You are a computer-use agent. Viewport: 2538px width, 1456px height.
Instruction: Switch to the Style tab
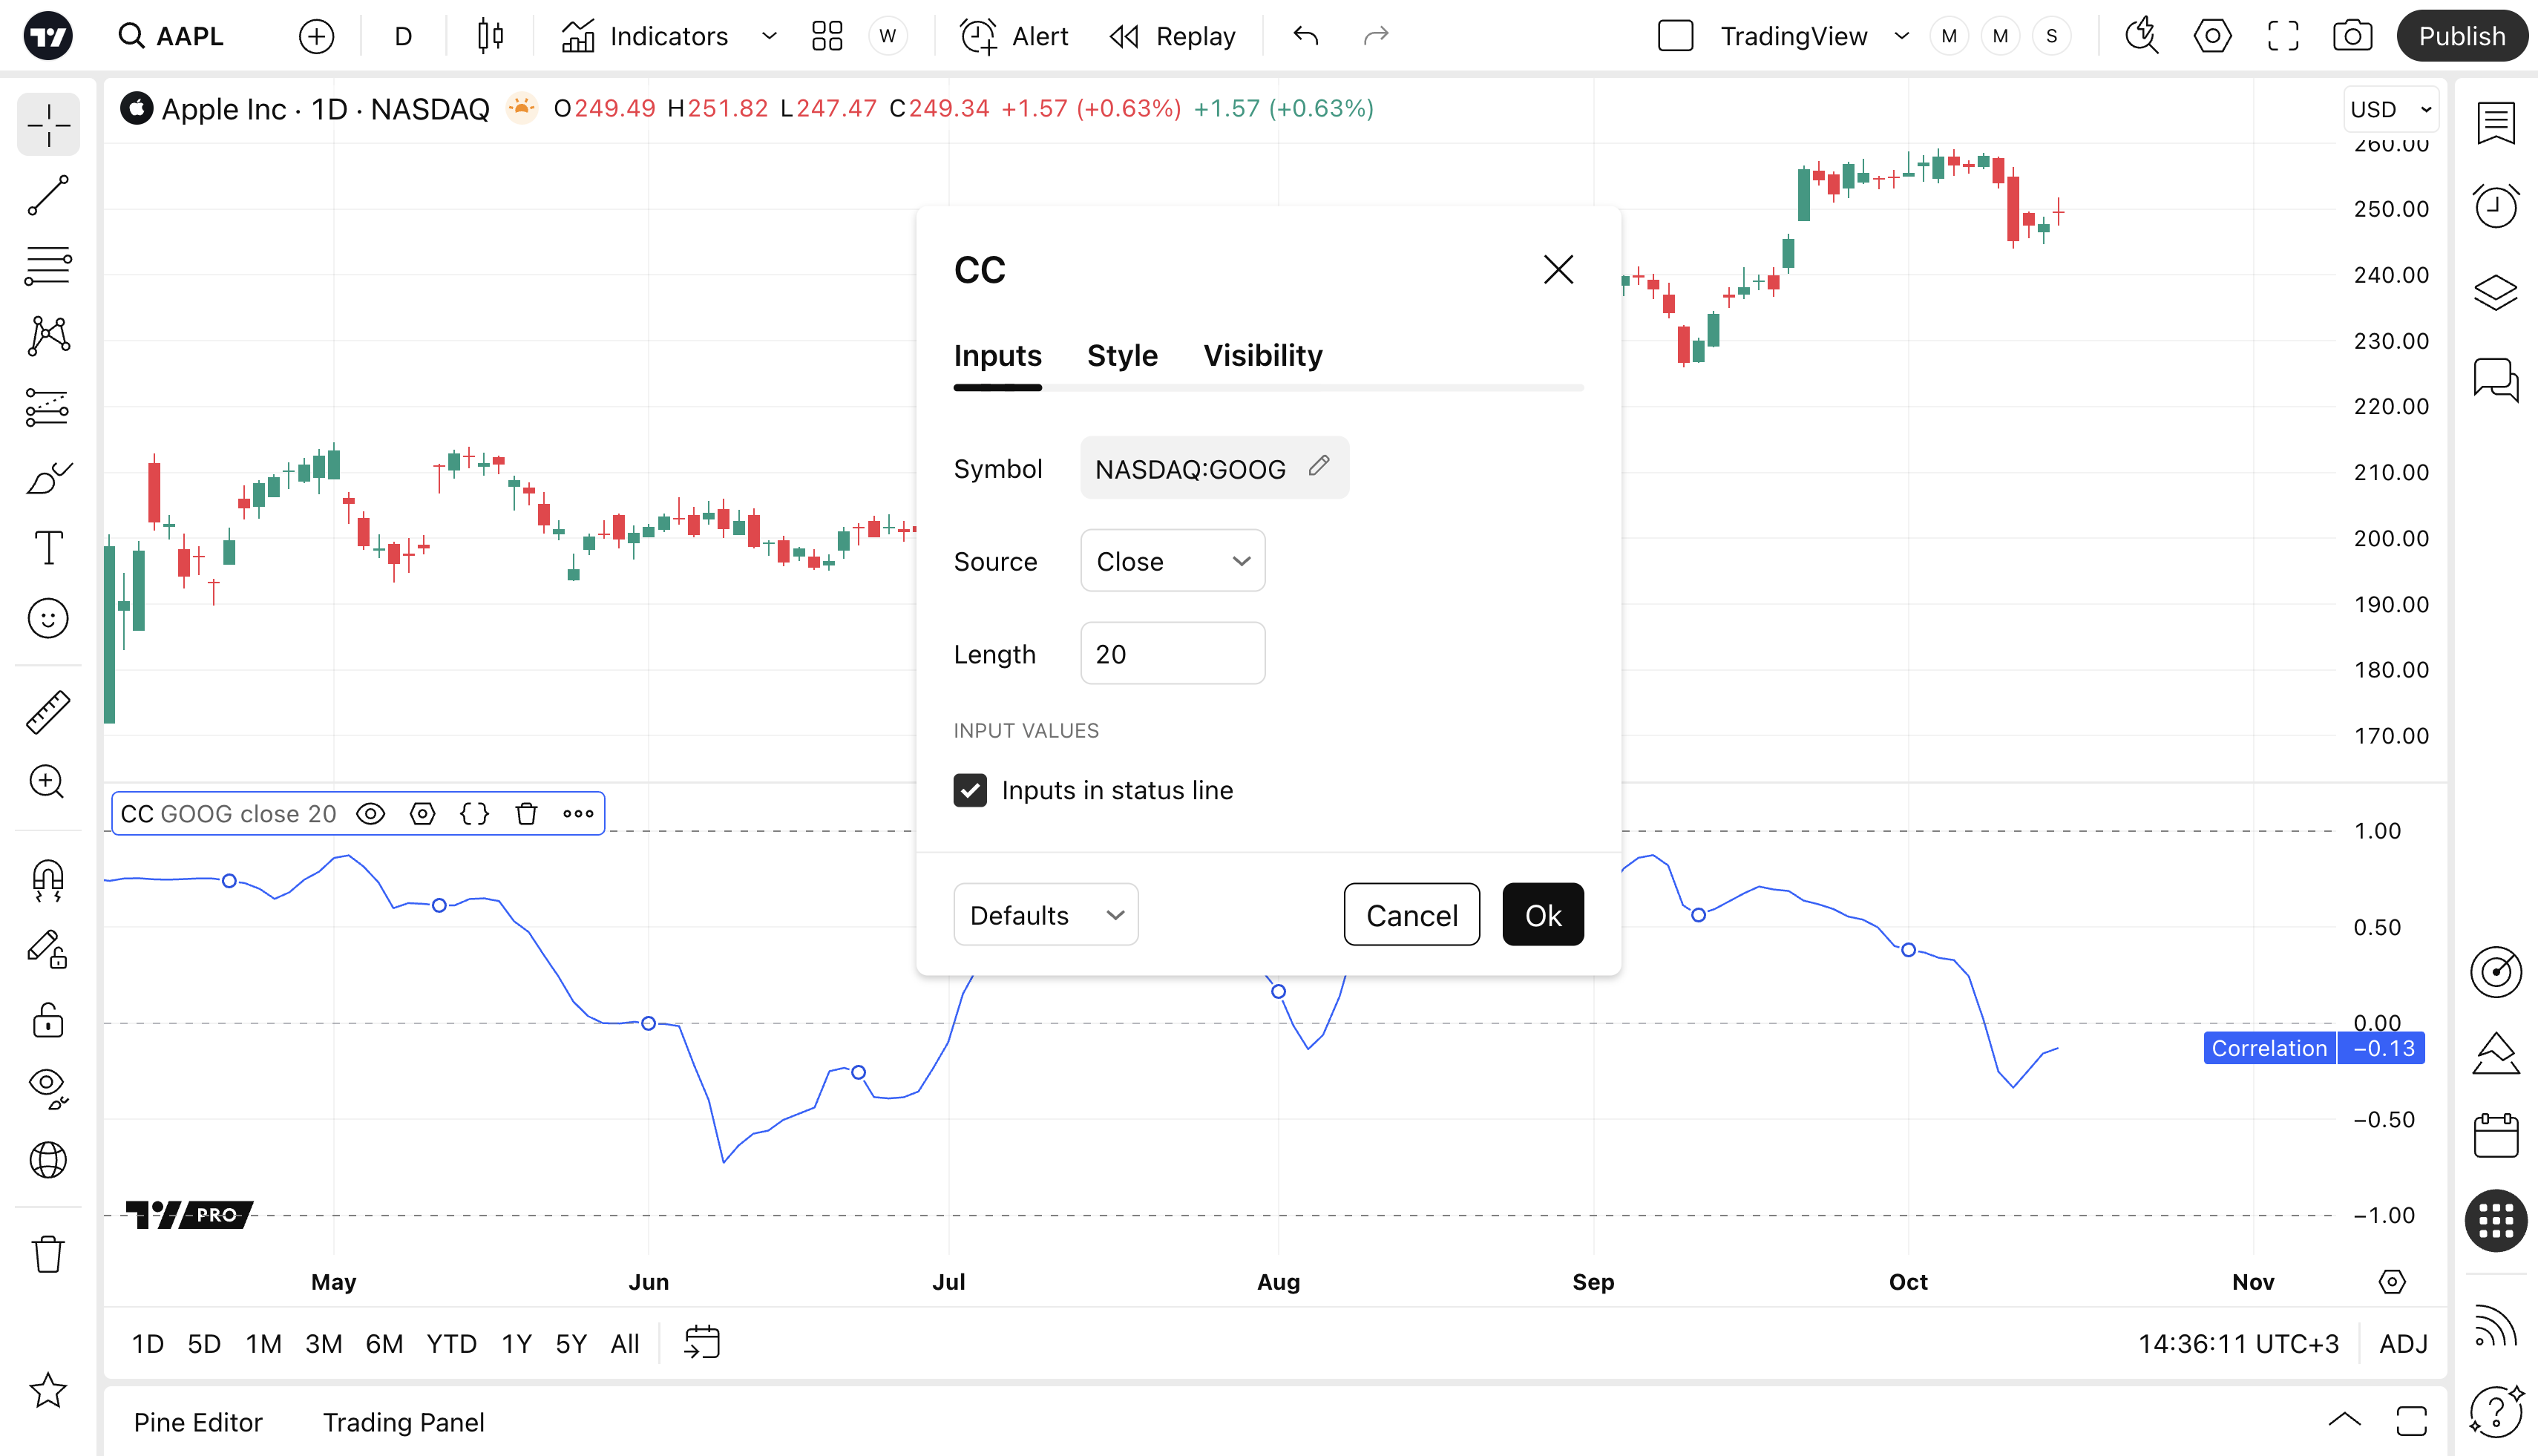pyautogui.click(x=1122, y=356)
